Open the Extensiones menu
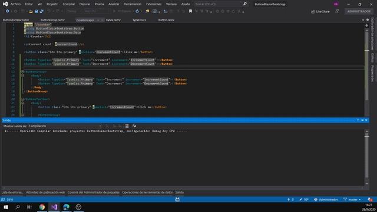 154,4
